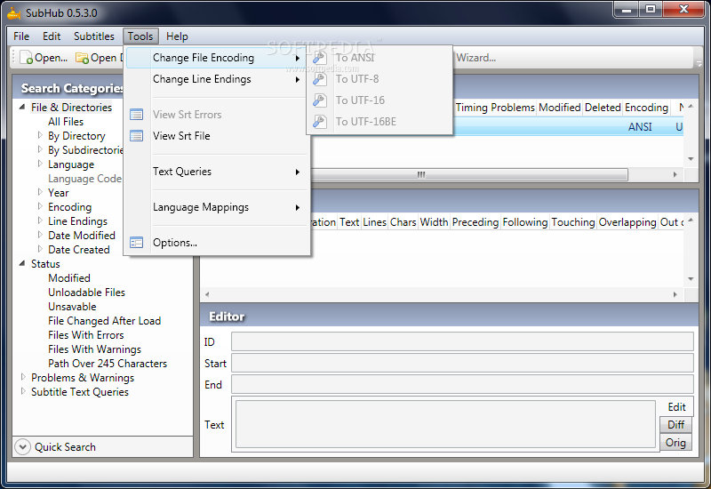Expand the Language tree node
Image resolution: width=711 pixels, height=489 pixels.
click(40, 164)
